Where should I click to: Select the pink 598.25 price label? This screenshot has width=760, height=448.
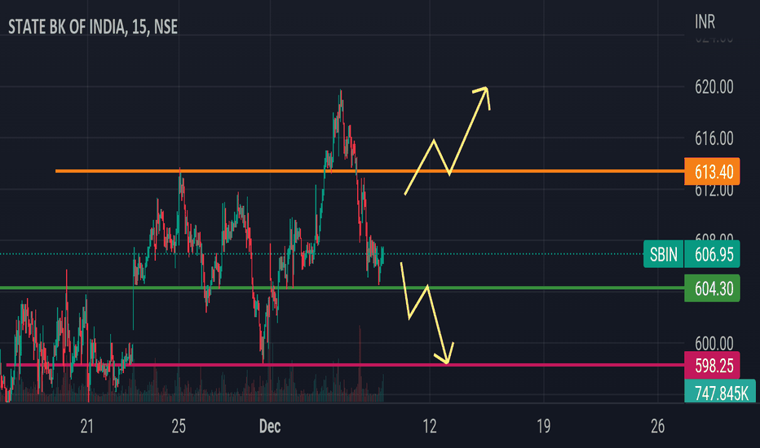point(712,365)
